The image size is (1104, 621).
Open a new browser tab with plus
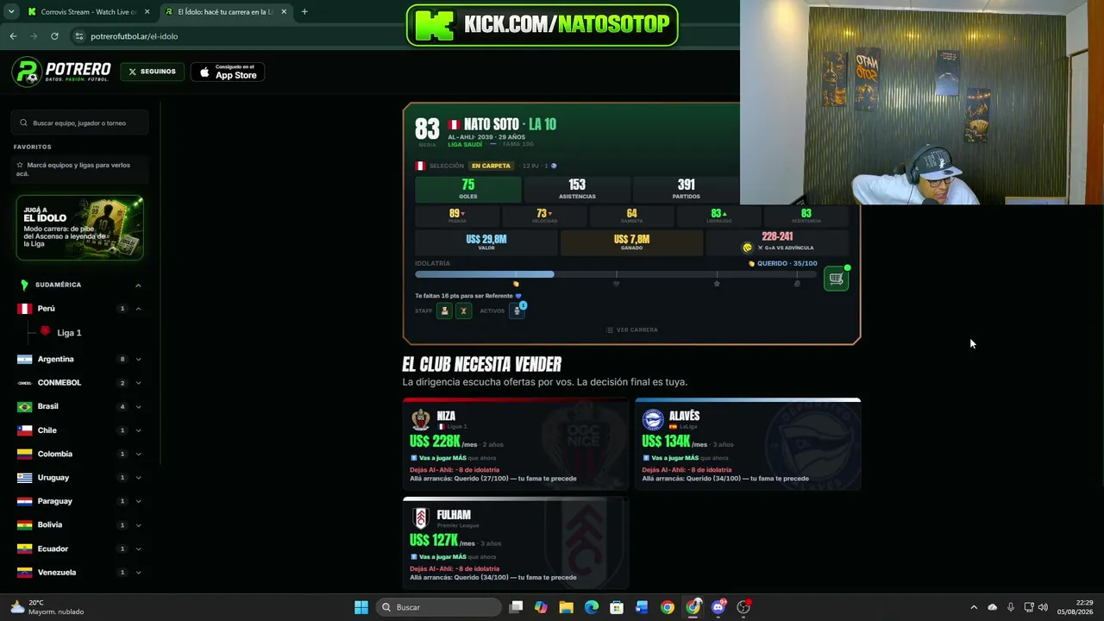click(x=304, y=12)
